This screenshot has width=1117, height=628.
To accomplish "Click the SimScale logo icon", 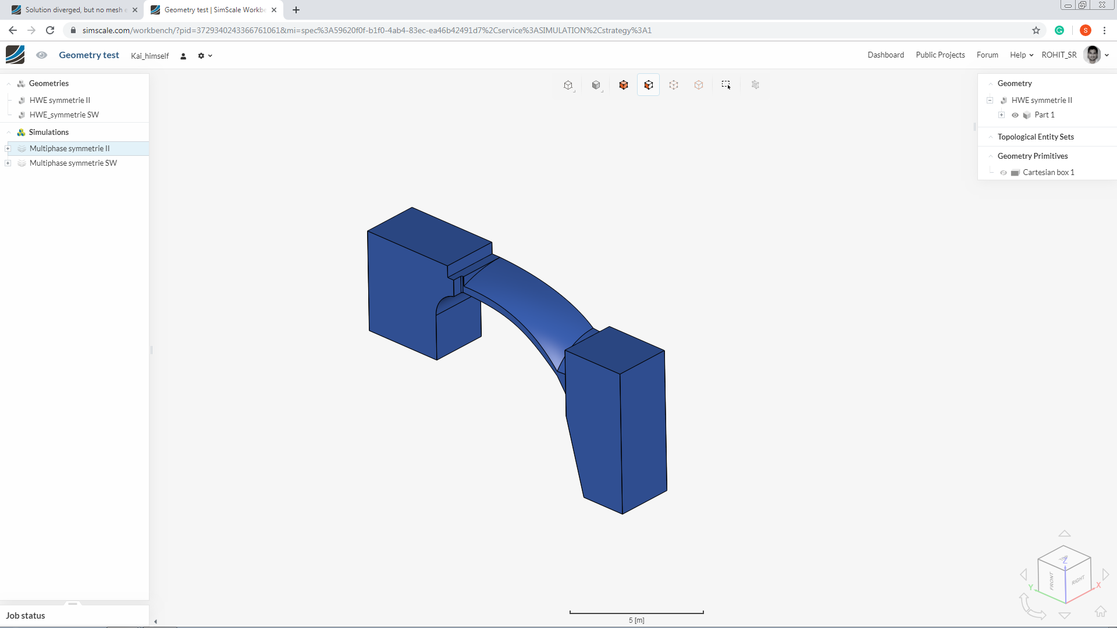I will (15, 55).
